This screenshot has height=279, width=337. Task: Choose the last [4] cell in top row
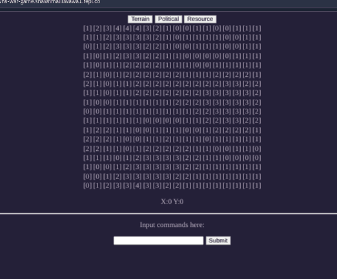click(x=137, y=28)
